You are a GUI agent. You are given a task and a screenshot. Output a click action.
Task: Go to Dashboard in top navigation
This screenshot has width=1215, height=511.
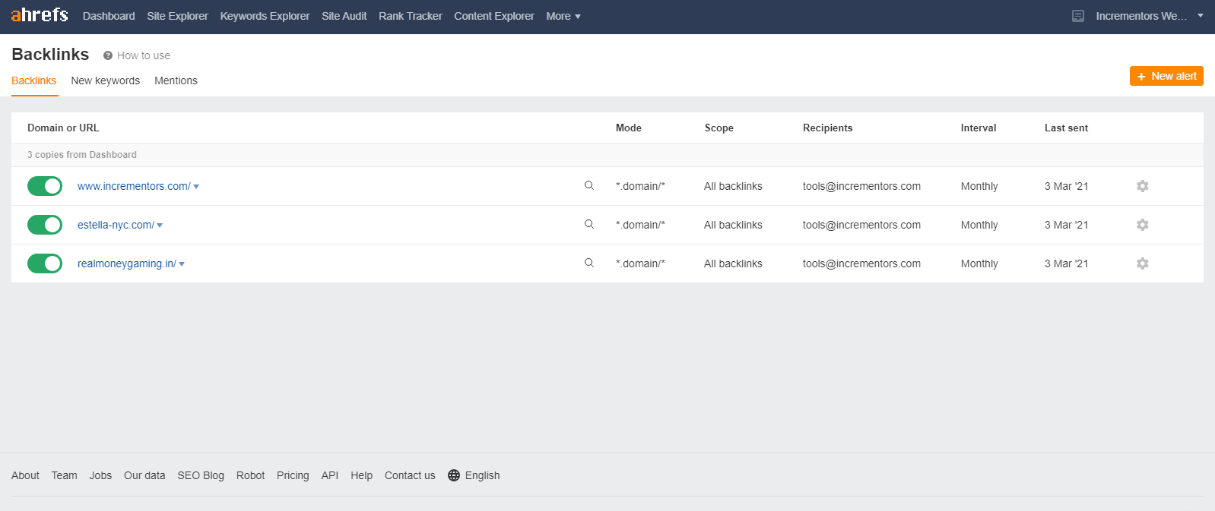point(109,16)
